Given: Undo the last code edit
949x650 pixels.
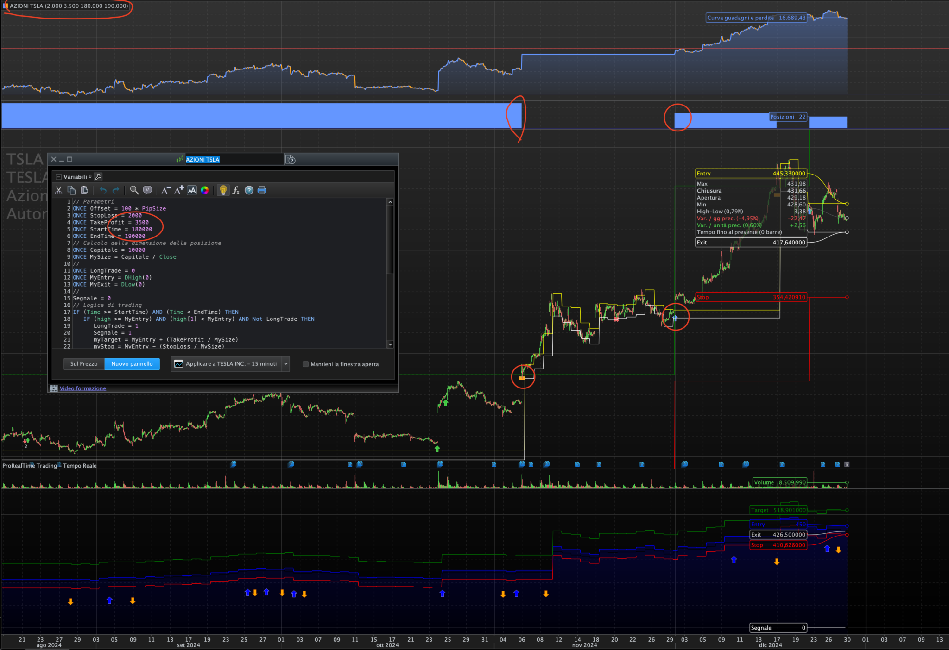Looking at the screenshot, I should [103, 190].
